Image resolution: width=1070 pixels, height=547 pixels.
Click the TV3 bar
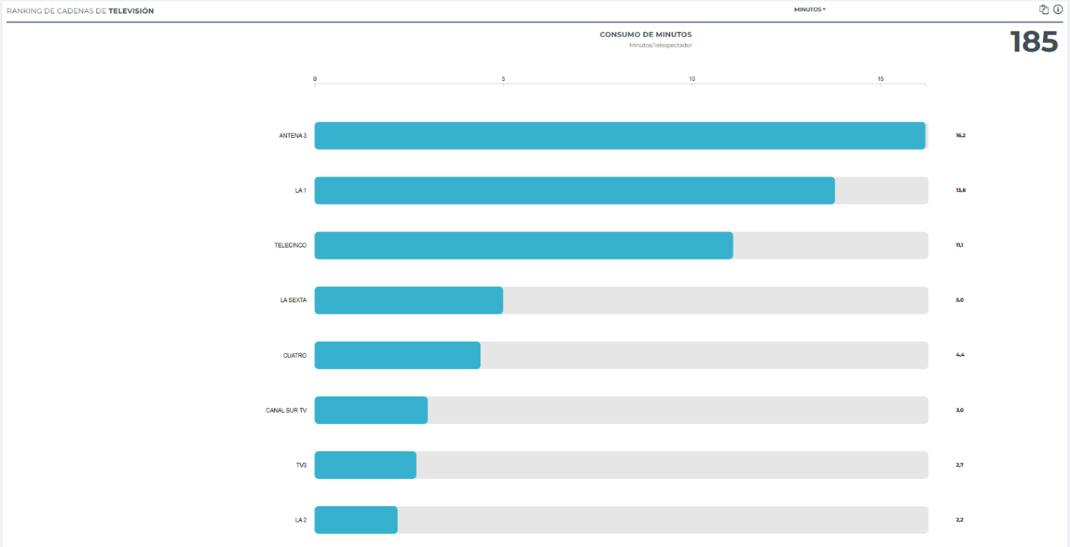point(365,465)
